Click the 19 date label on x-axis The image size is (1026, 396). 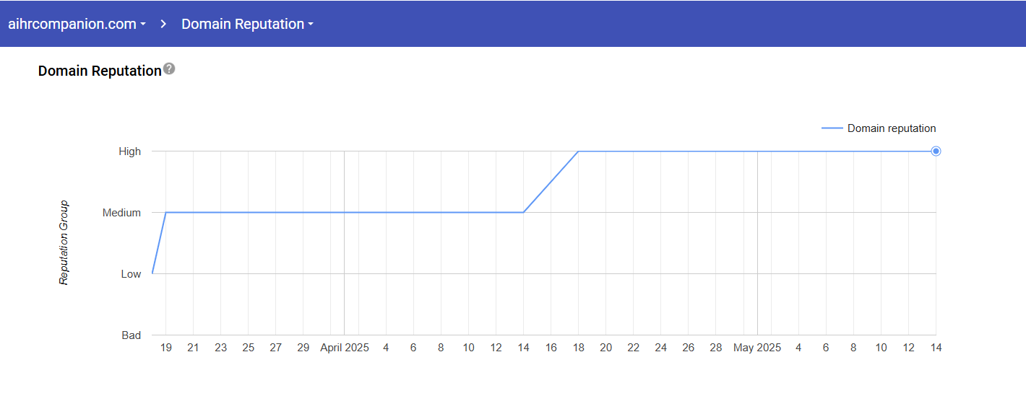coord(165,348)
